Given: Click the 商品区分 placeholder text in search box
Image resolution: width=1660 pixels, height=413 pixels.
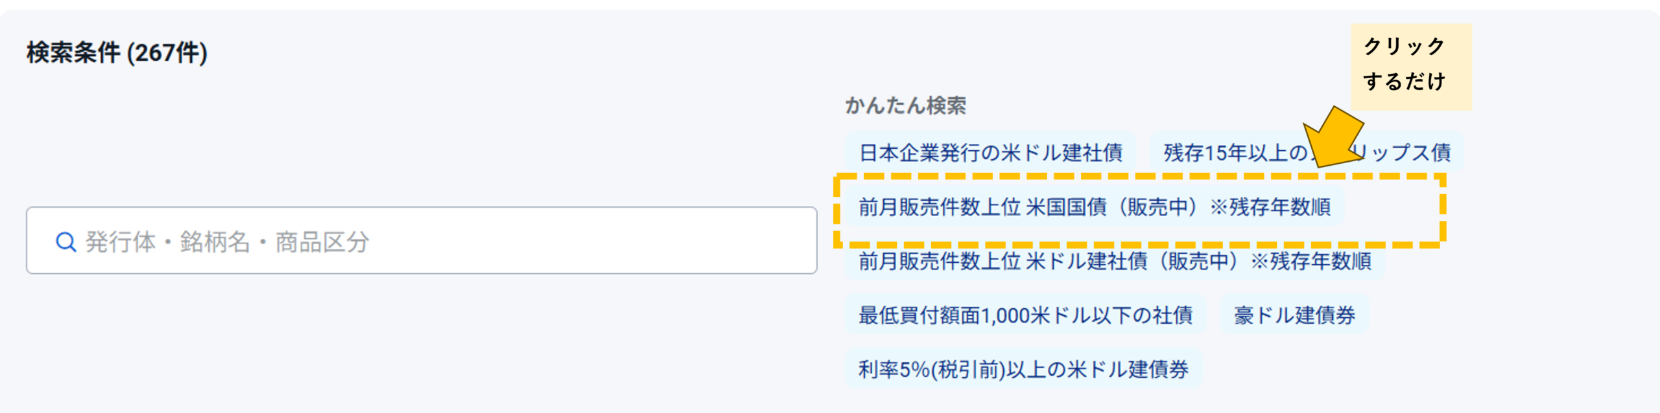Looking at the screenshot, I should point(322,242).
